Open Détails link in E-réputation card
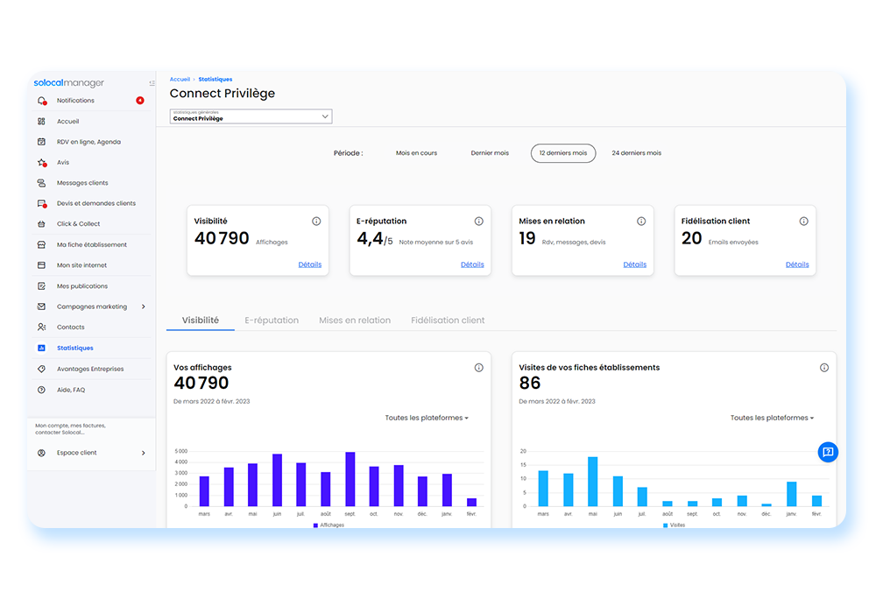876x613 pixels. coord(472,264)
